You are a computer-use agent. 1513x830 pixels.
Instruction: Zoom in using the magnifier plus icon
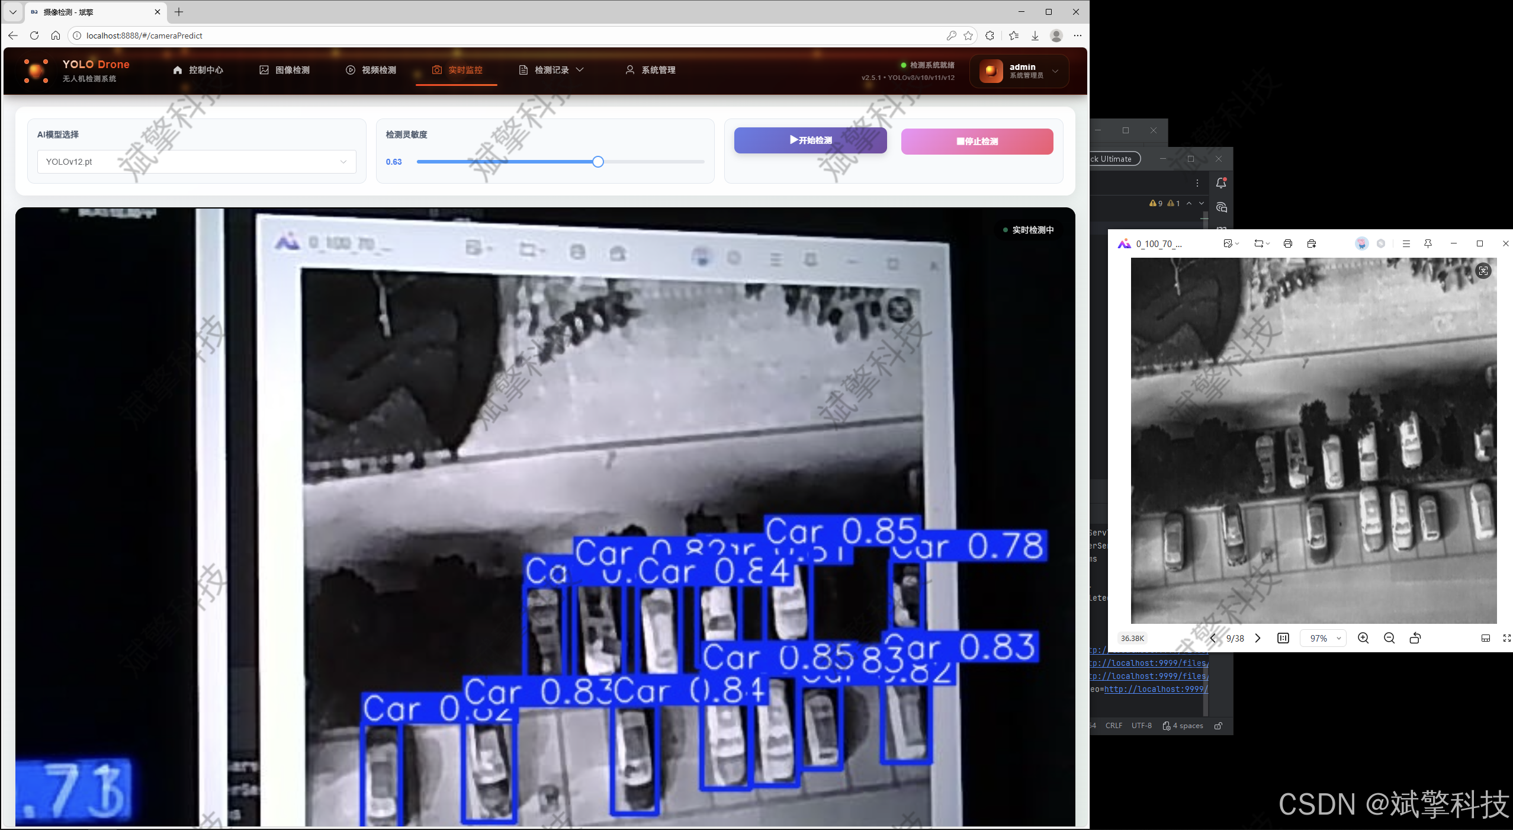(x=1363, y=638)
